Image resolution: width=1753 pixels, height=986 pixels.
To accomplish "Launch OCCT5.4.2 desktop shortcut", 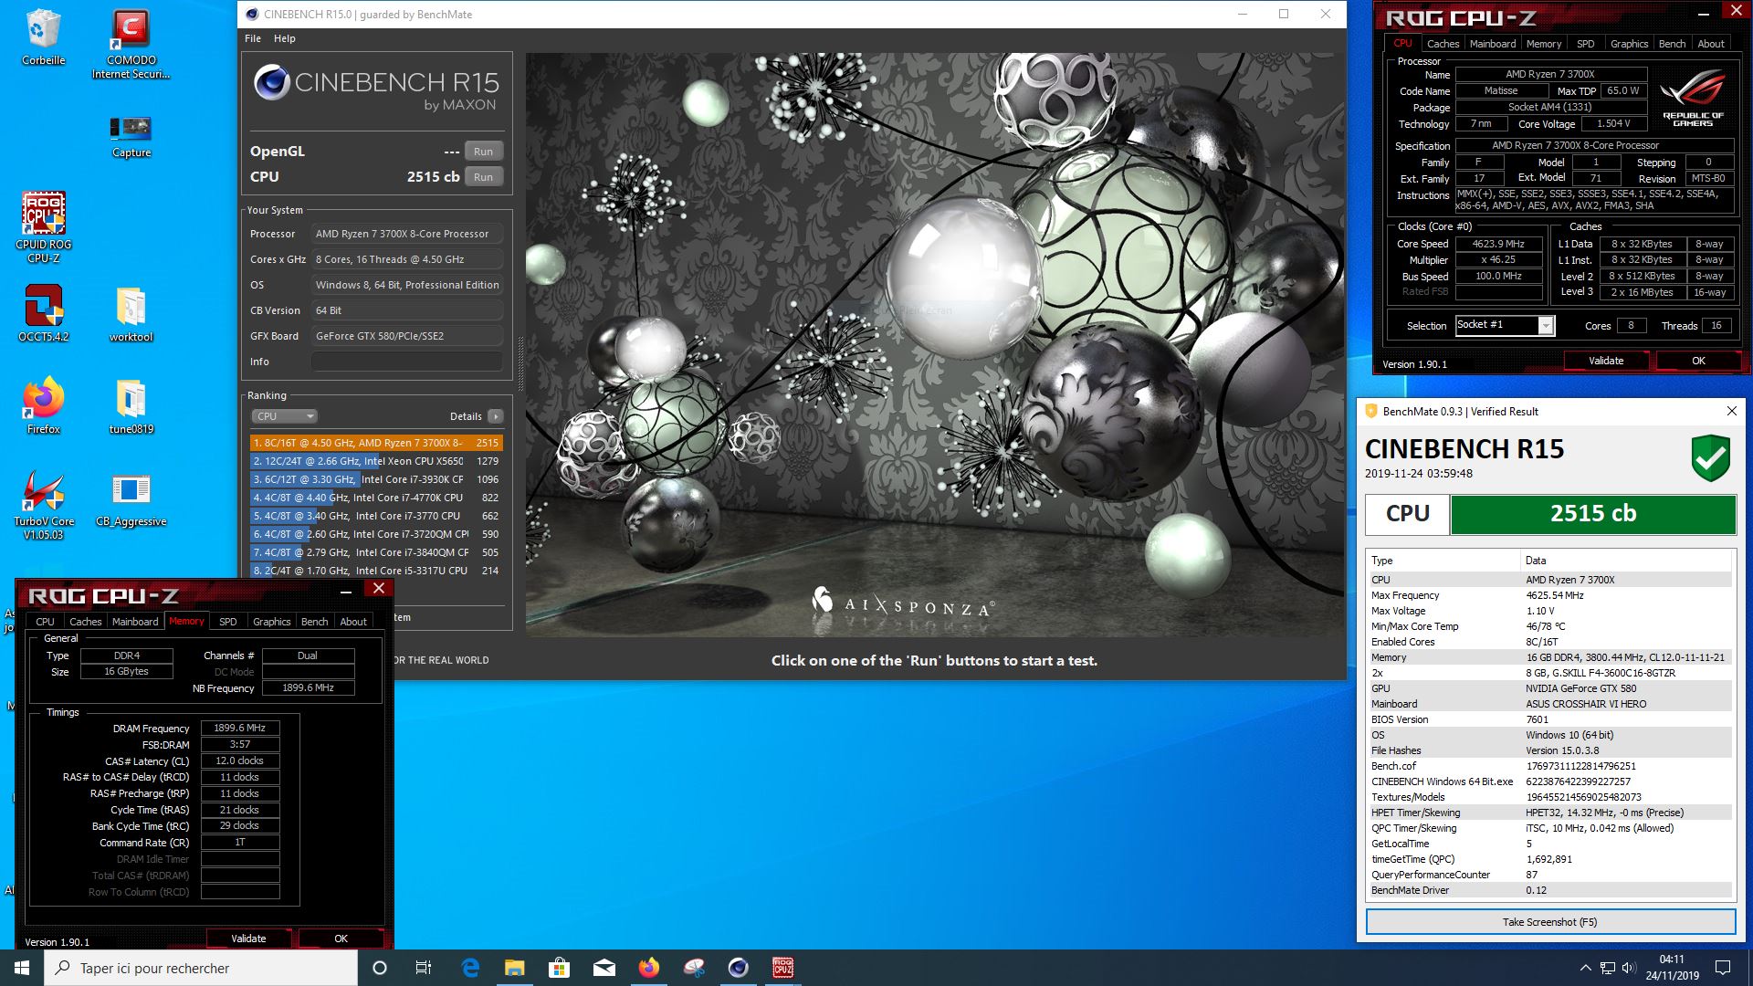I will (x=43, y=312).
